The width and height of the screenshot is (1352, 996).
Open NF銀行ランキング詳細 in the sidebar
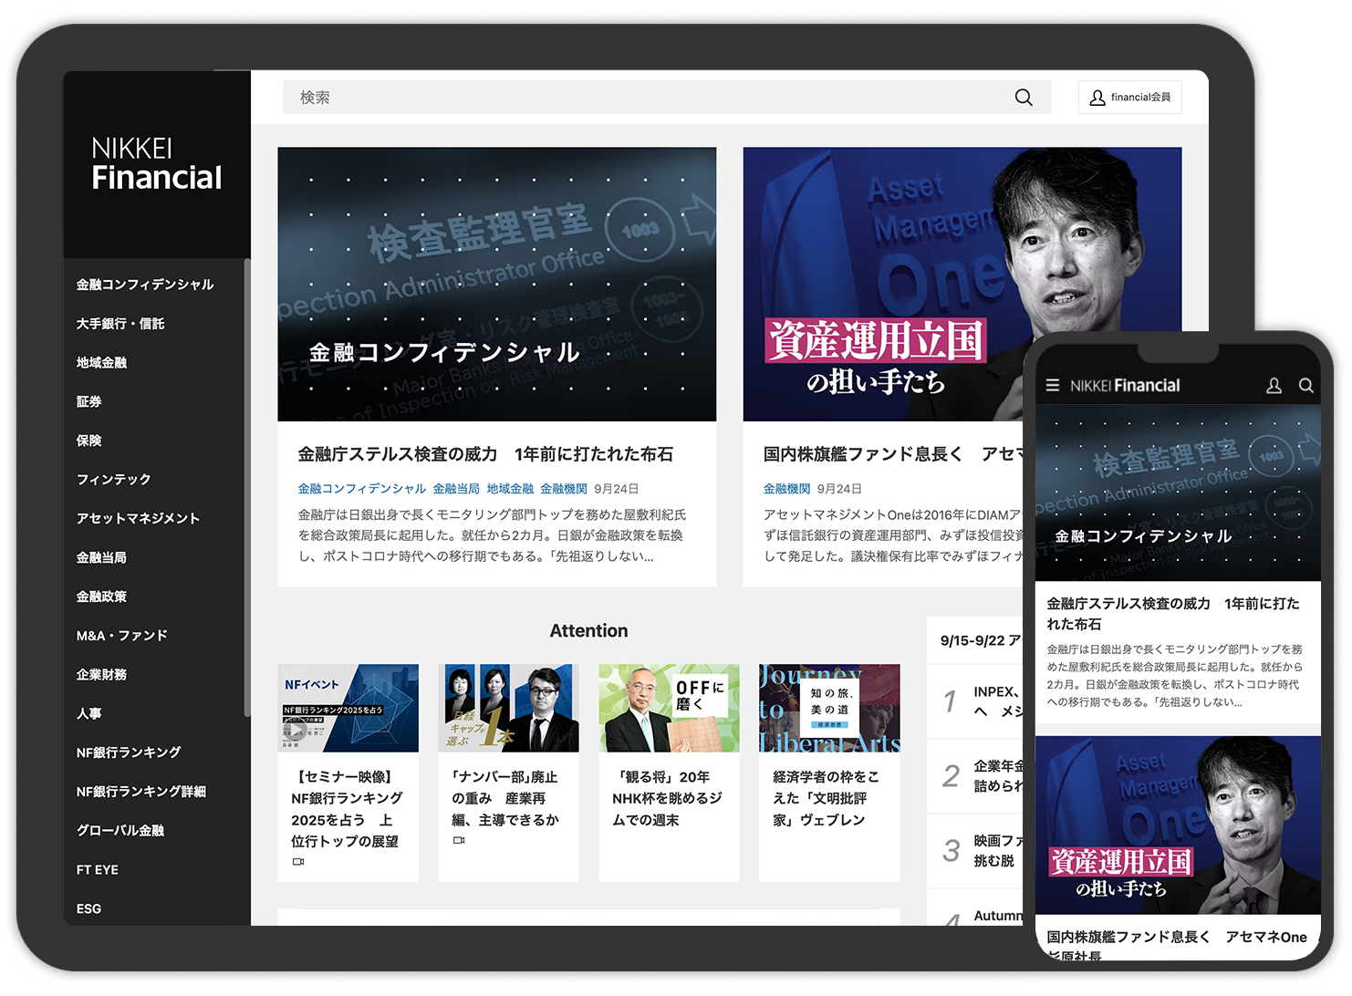pyautogui.click(x=141, y=792)
